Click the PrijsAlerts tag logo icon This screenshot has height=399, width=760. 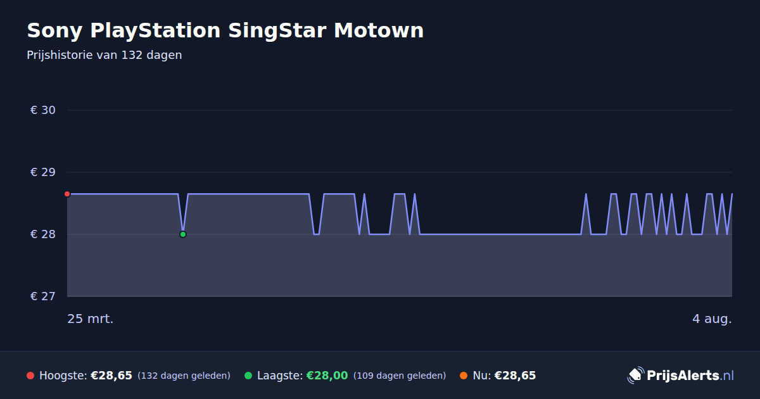tap(635, 376)
